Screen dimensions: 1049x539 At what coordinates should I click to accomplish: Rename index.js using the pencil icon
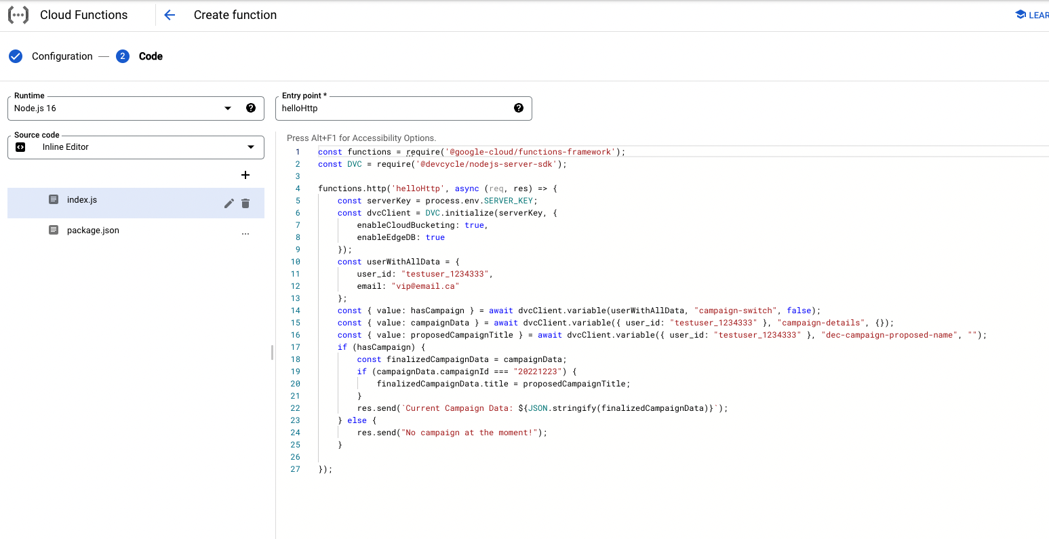[229, 203]
